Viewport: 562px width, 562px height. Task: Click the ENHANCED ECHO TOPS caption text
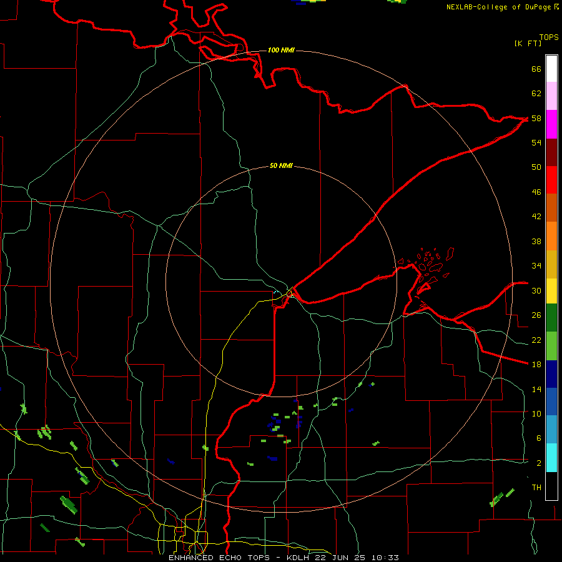coord(219,558)
